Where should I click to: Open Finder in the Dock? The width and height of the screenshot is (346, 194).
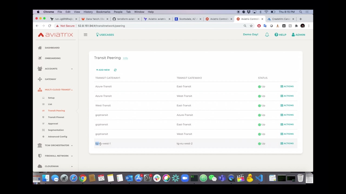[x=46, y=178]
